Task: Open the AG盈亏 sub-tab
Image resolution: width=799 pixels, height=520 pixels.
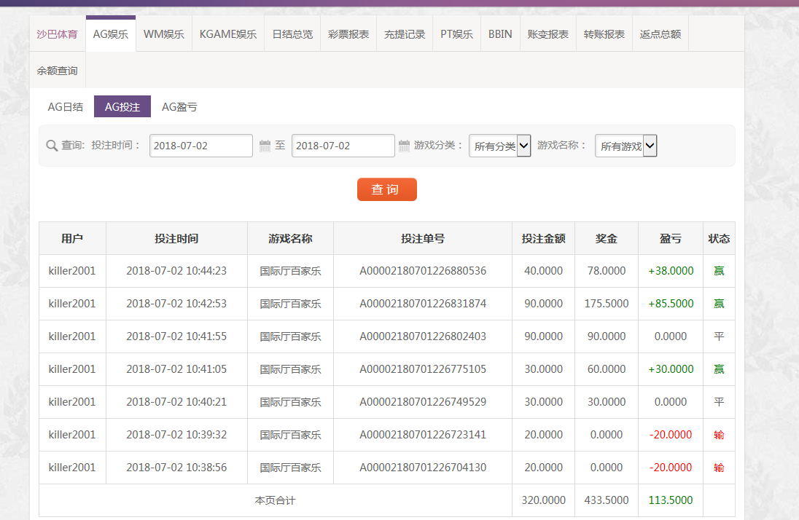Action: pos(179,107)
